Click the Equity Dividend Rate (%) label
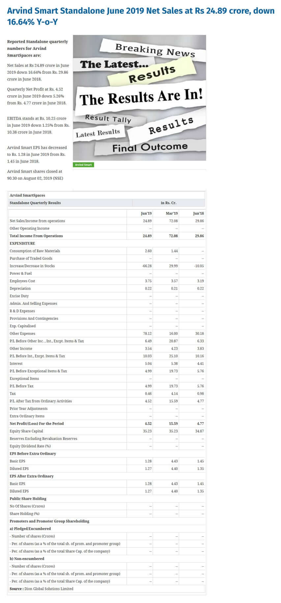Screen dimensions: 281x603 tap(30, 446)
